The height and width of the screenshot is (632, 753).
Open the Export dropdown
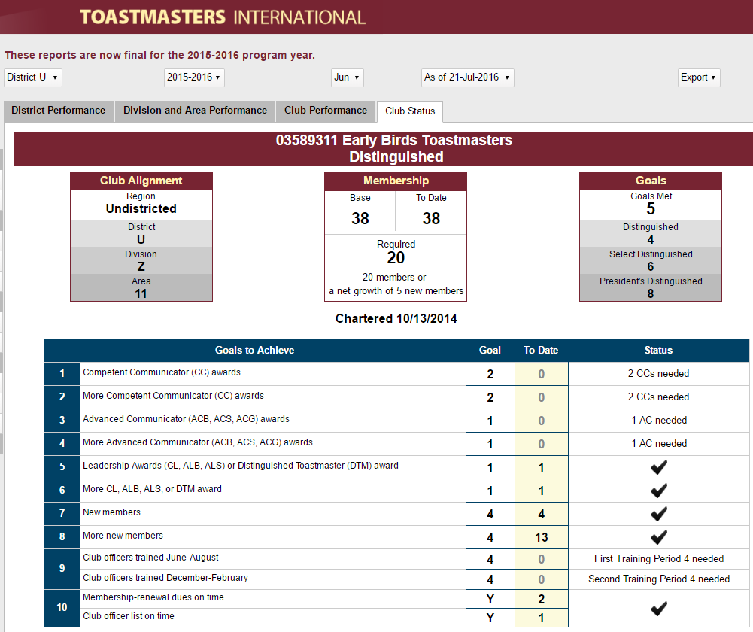[699, 77]
